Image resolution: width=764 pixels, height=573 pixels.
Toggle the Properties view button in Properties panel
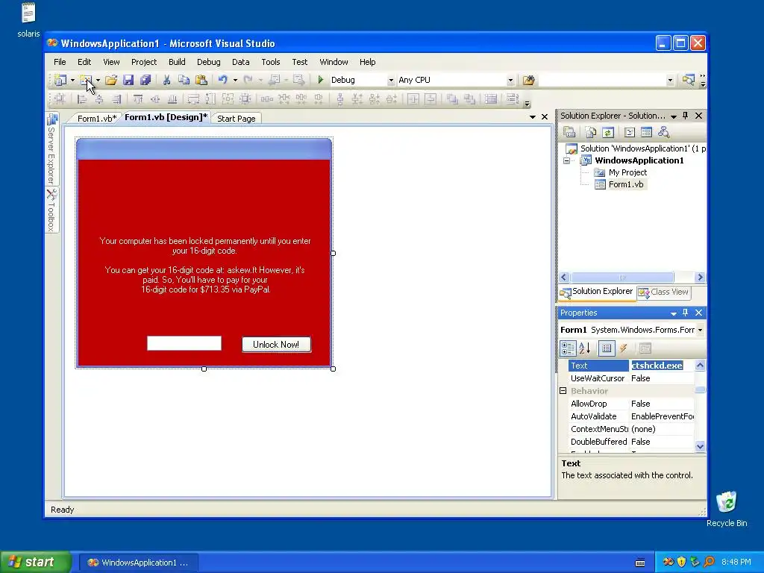607,348
